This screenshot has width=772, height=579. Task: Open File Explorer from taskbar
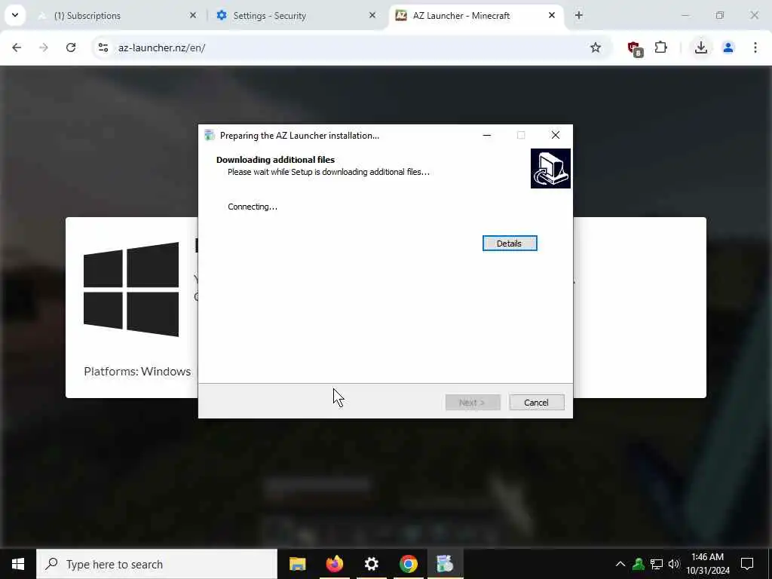point(297,564)
